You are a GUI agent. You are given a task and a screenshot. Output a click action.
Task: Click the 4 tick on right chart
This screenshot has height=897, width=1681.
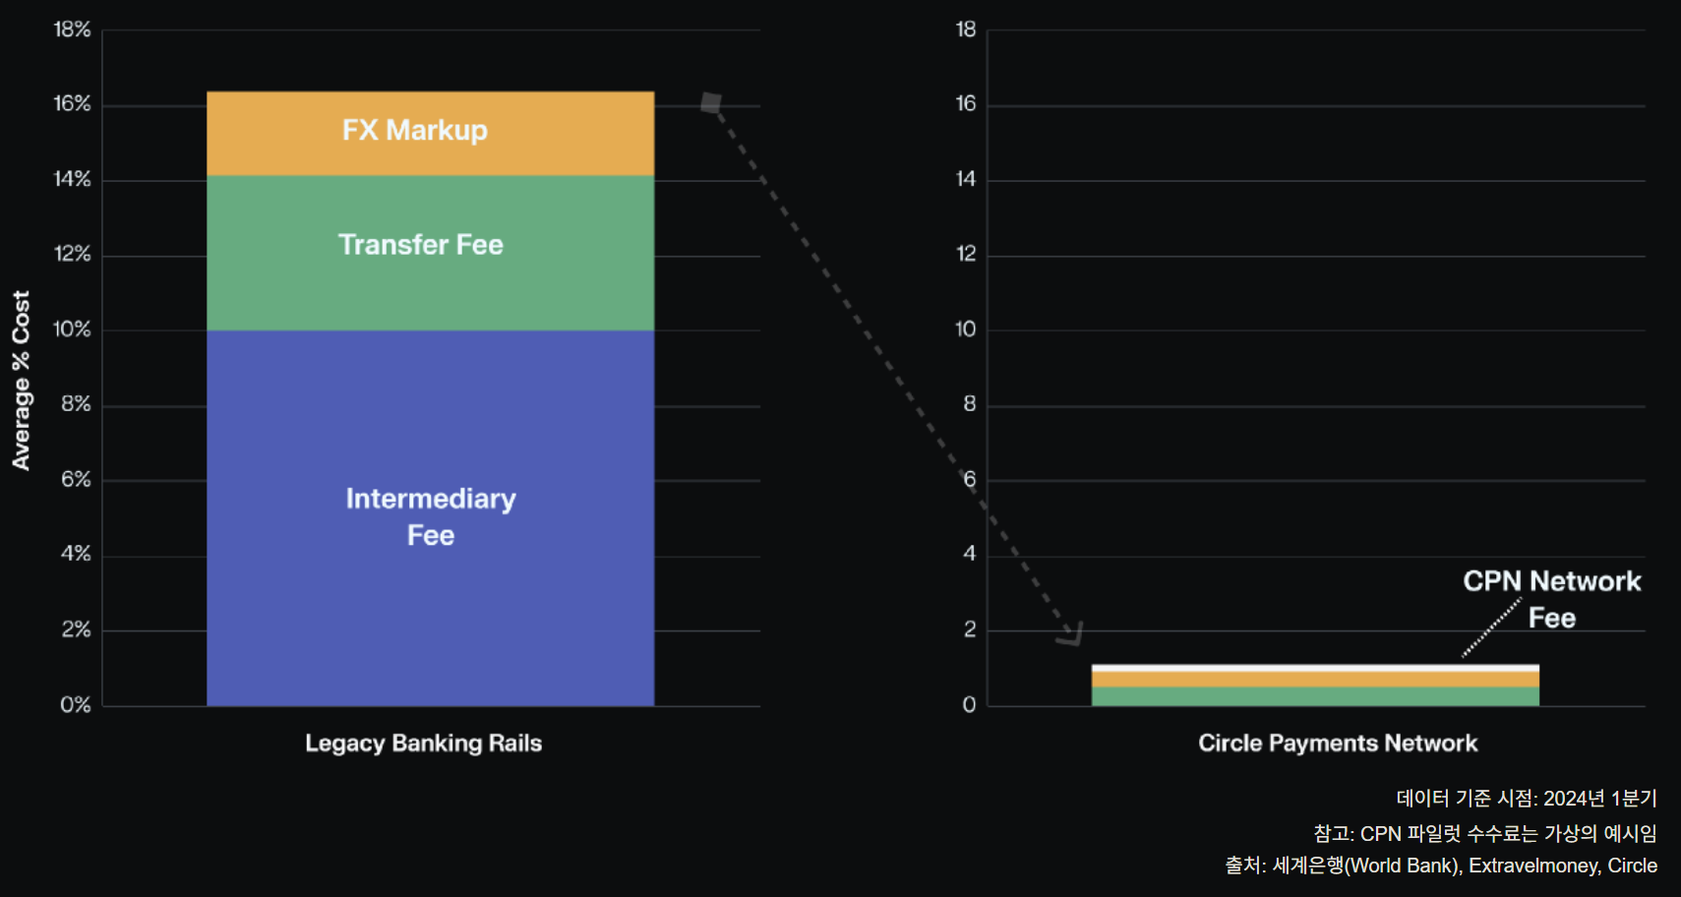point(970,554)
